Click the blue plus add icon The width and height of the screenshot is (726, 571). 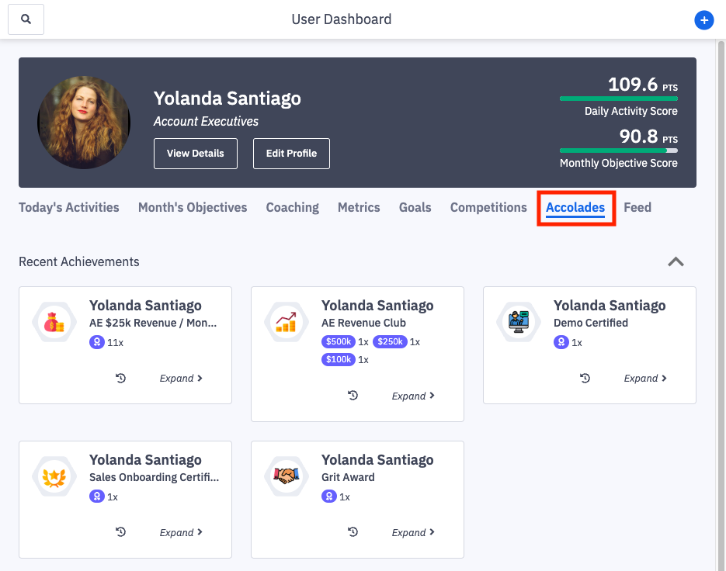(x=703, y=20)
